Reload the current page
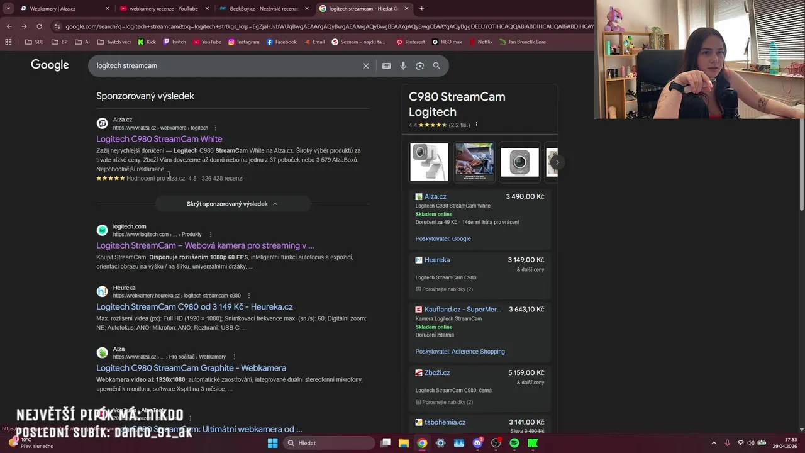The height and width of the screenshot is (453, 805). [39, 26]
